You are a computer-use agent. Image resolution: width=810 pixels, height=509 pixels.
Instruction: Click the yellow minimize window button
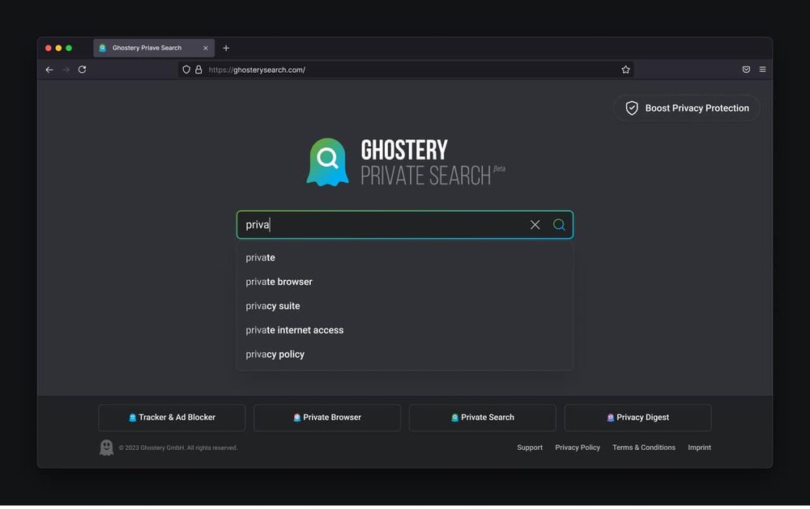(58, 48)
